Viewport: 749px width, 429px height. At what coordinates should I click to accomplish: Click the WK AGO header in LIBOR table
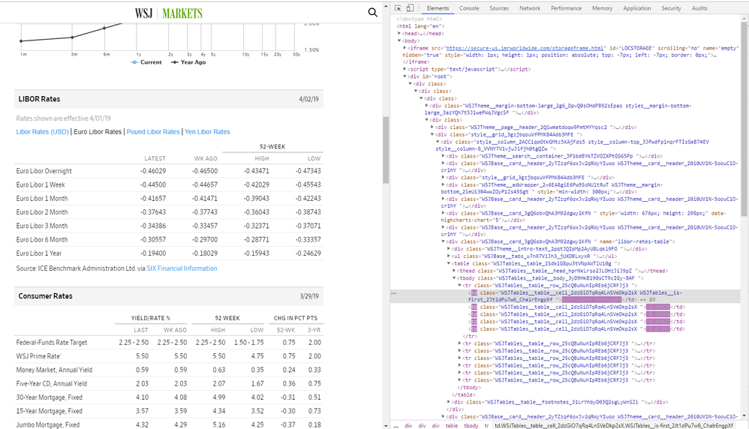(x=206, y=158)
